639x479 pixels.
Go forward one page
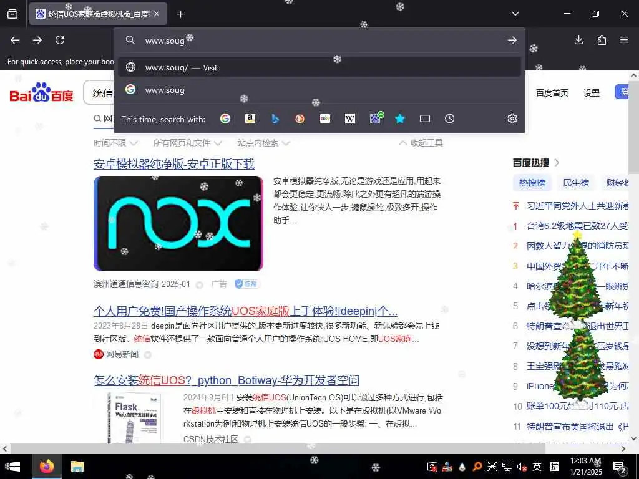(x=37, y=40)
